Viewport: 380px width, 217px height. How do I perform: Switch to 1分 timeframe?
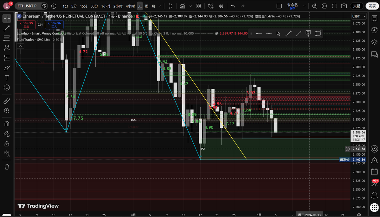(x=65, y=6)
